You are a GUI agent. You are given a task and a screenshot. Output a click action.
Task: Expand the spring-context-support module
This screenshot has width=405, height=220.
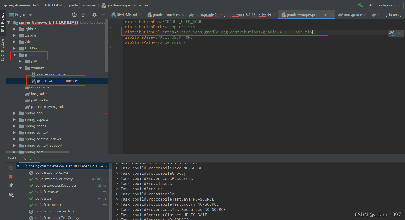14,146
